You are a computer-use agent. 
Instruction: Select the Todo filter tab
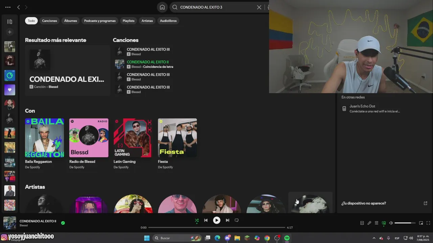click(x=31, y=21)
